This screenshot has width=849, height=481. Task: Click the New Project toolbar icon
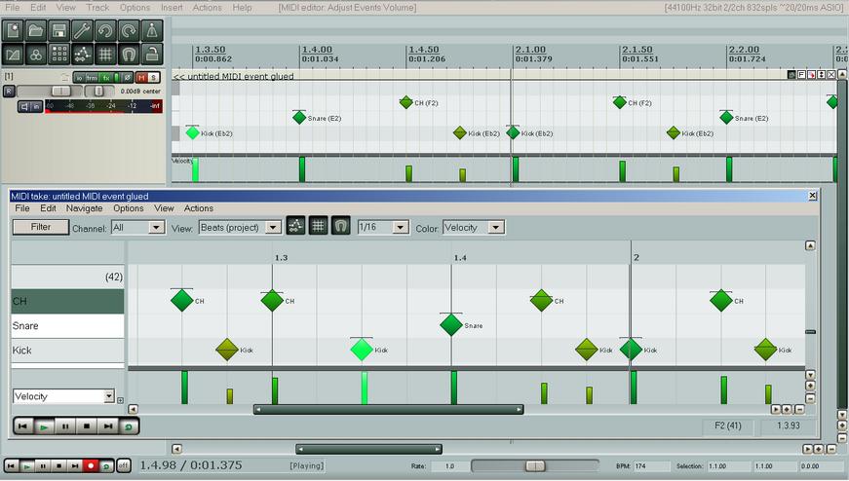click(x=13, y=30)
